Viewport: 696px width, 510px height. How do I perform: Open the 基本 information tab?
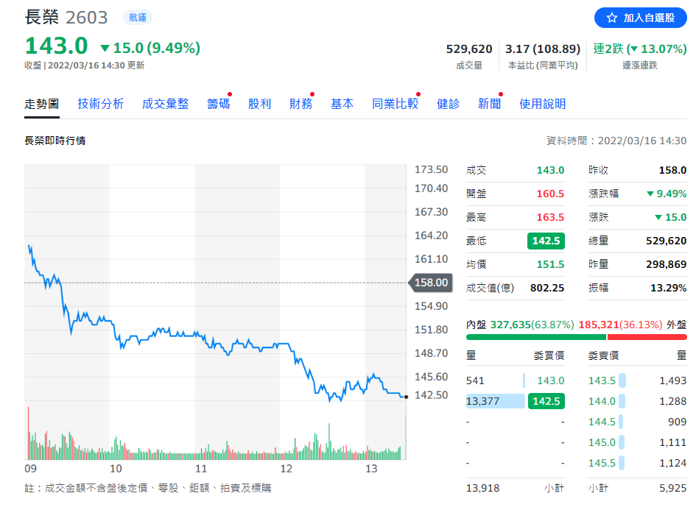[342, 104]
